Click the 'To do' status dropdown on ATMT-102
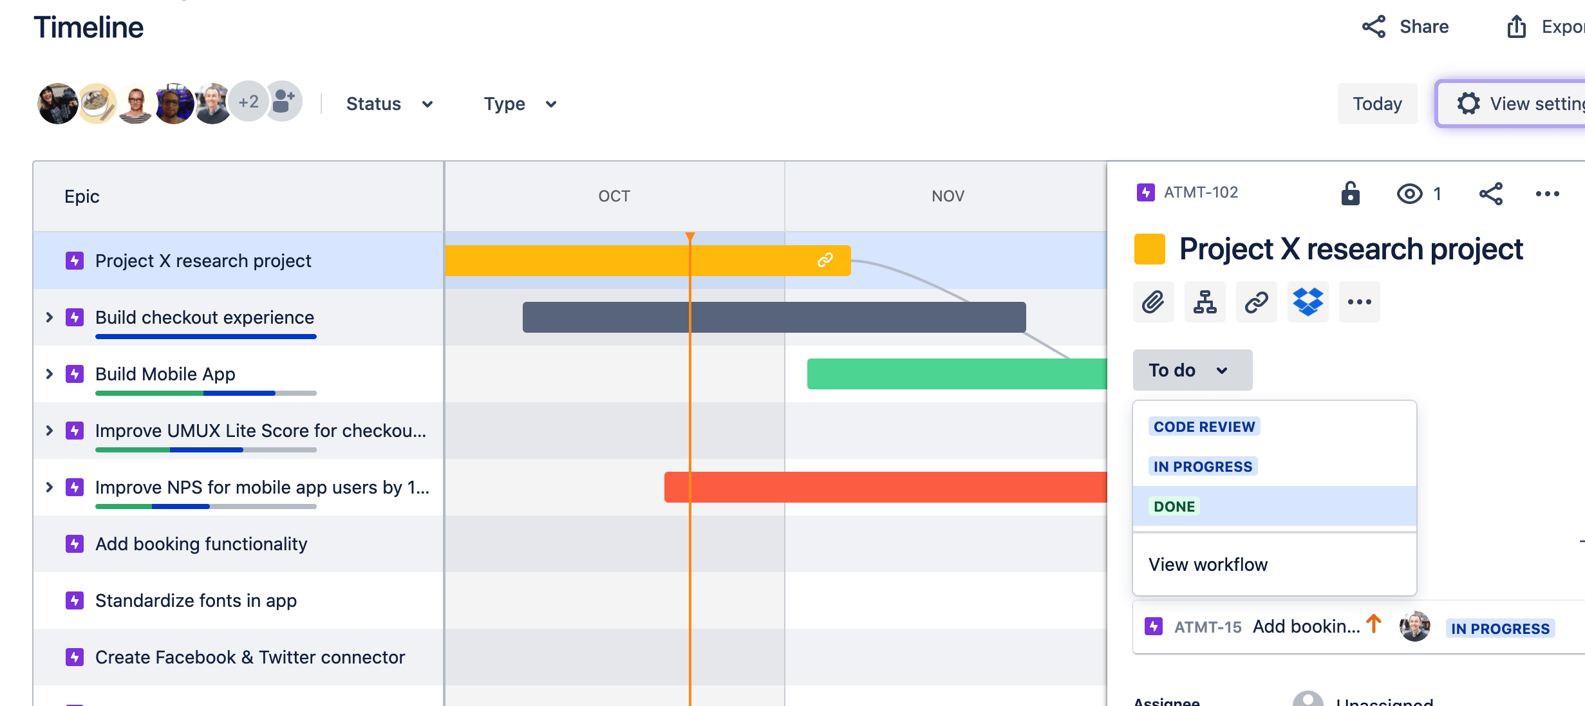The height and width of the screenshot is (706, 1585). (x=1190, y=371)
